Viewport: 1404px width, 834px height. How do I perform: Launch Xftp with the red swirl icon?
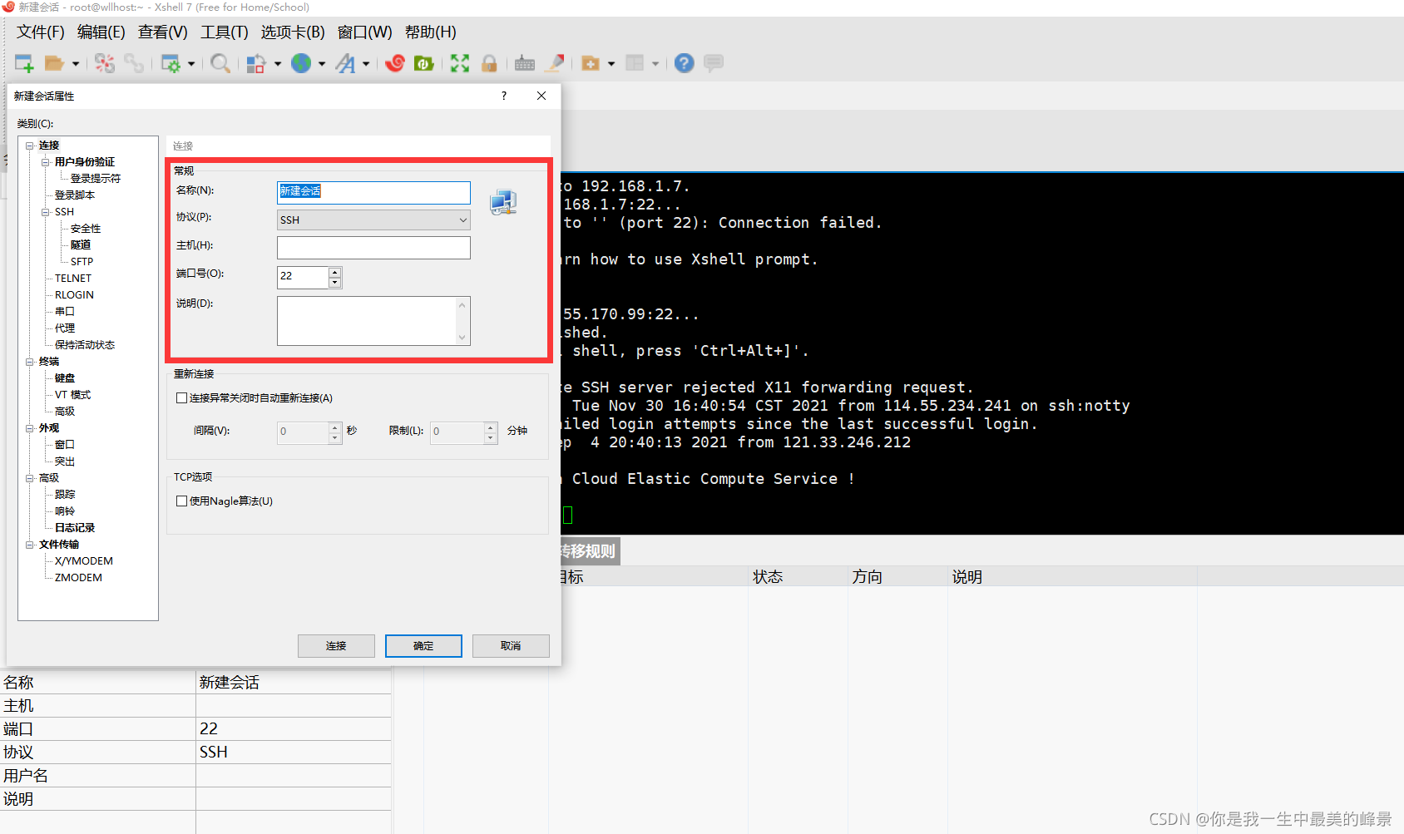click(395, 63)
